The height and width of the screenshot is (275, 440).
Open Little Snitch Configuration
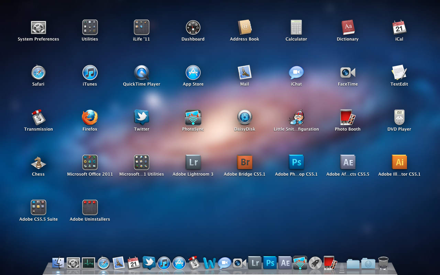pos(296,118)
